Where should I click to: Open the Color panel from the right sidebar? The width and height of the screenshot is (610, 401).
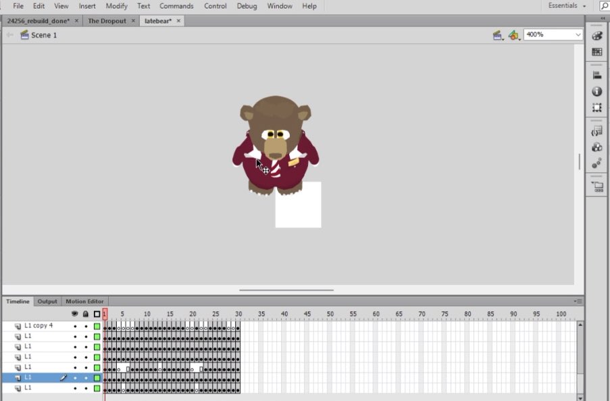click(x=596, y=36)
